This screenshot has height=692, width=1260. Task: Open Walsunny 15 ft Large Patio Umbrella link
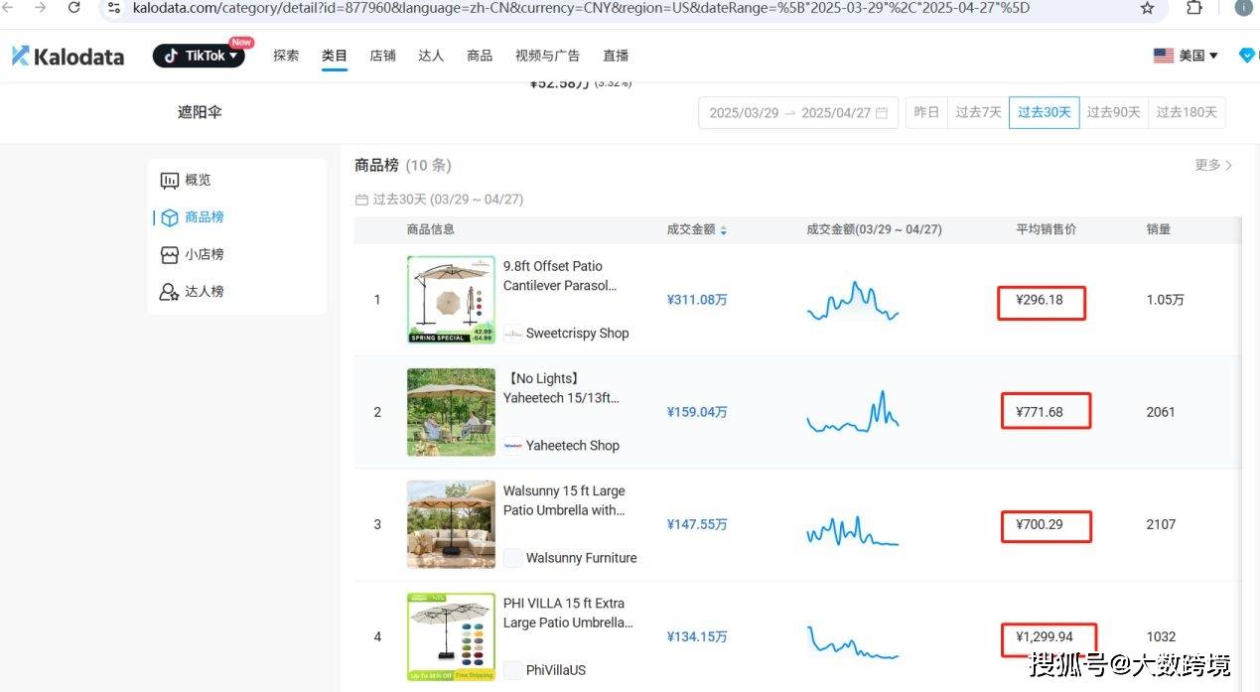pos(564,500)
